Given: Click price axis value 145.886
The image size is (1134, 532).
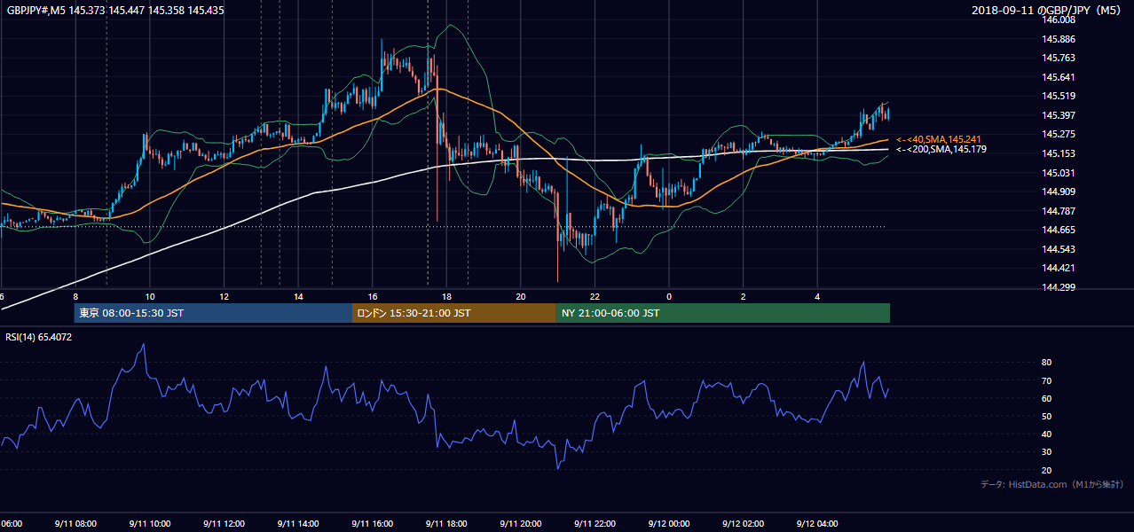Looking at the screenshot, I should [x=1059, y=39].
